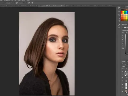This screenshot has height=96, width=128.
Task: Hide the topmost curves adjustment layer
Action: (x=122, y=74)
